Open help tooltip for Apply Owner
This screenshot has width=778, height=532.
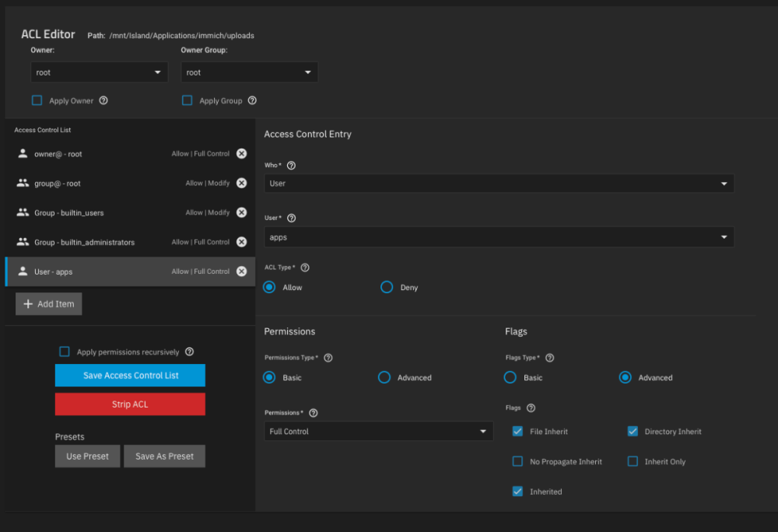tap(103, 100)
